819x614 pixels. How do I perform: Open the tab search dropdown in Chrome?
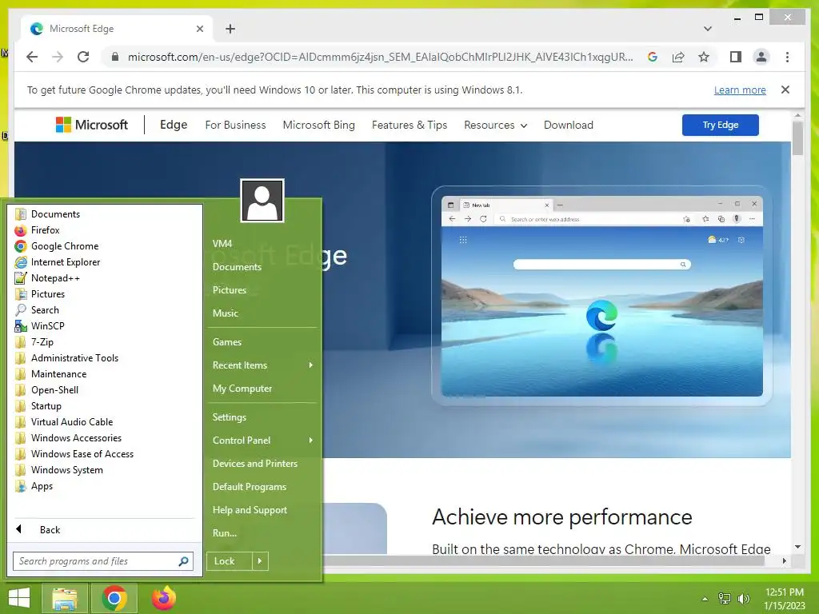click(x=708, y=29)
